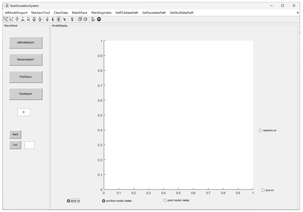The image size is (303, 212).
Task: Click the MarkersImport panel button
Action: (26, 60)
